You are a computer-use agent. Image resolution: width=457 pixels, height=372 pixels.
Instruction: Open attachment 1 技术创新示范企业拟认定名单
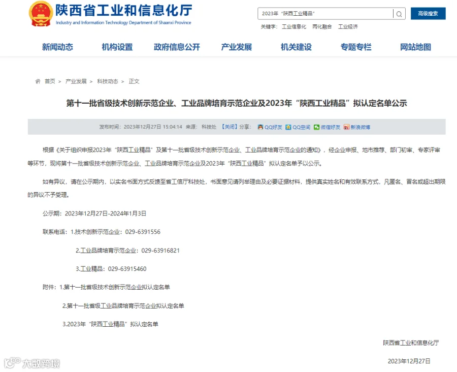tap(115, 288)
